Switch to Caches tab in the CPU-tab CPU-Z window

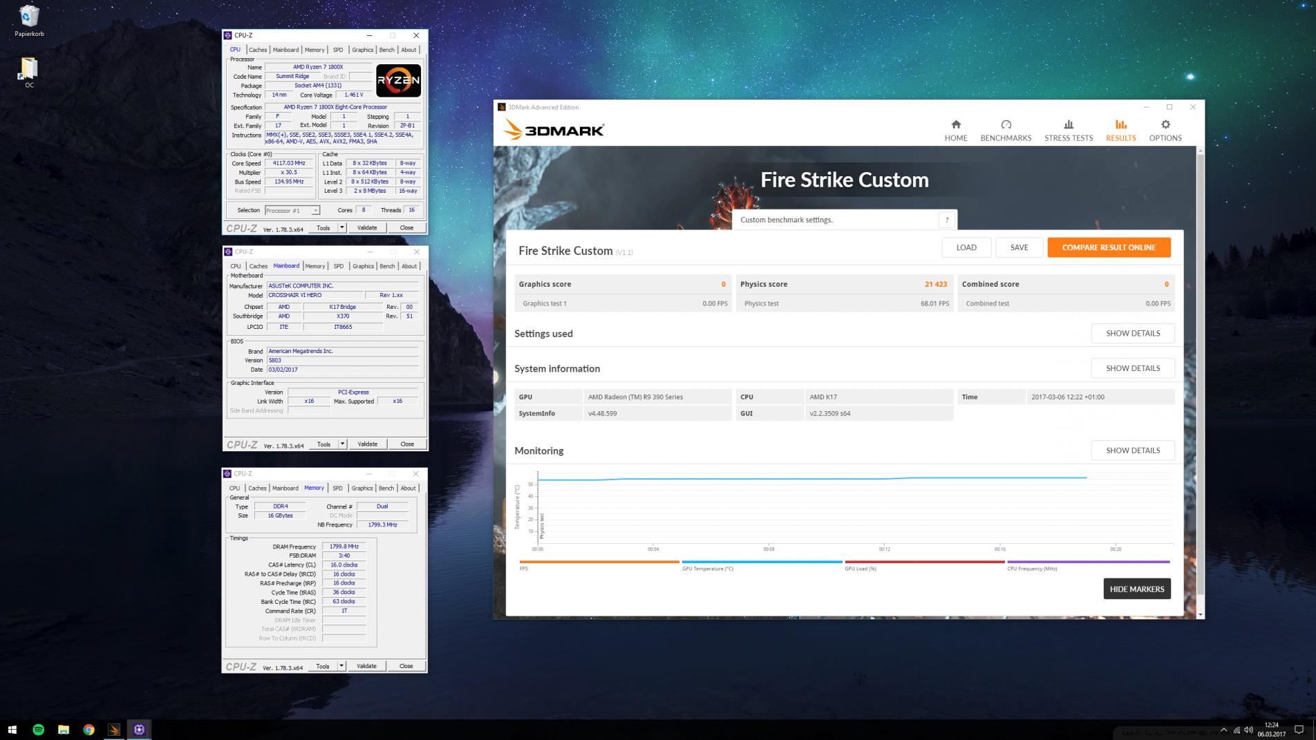tap(258, 50)
